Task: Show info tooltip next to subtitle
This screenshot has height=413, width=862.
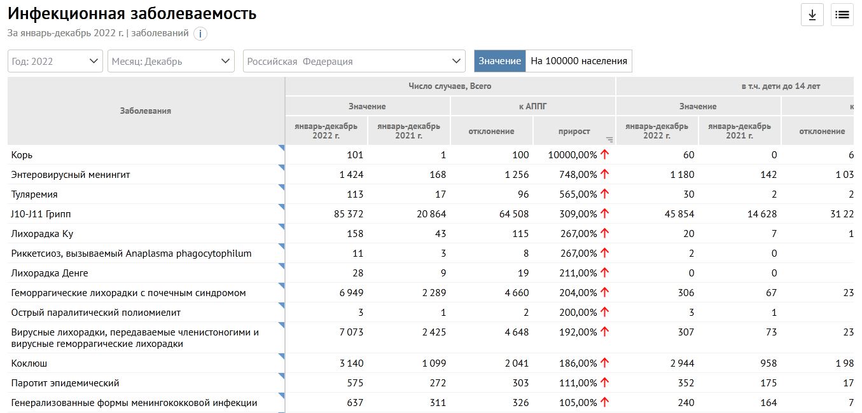Action: click(x=200, y=34)
